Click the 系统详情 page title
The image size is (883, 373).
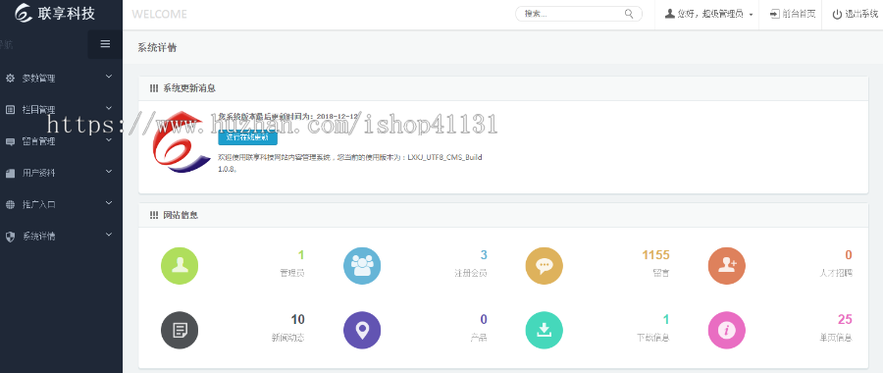(157, 47)
